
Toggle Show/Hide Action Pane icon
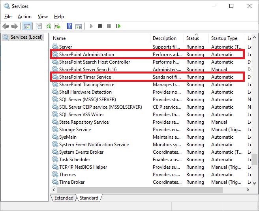coord(79,26)
